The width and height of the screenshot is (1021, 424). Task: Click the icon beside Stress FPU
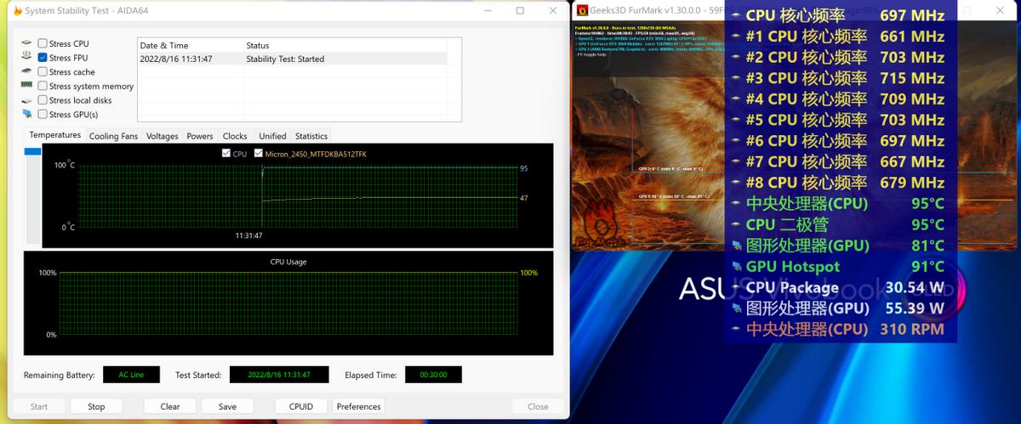[x=27, y=58]
